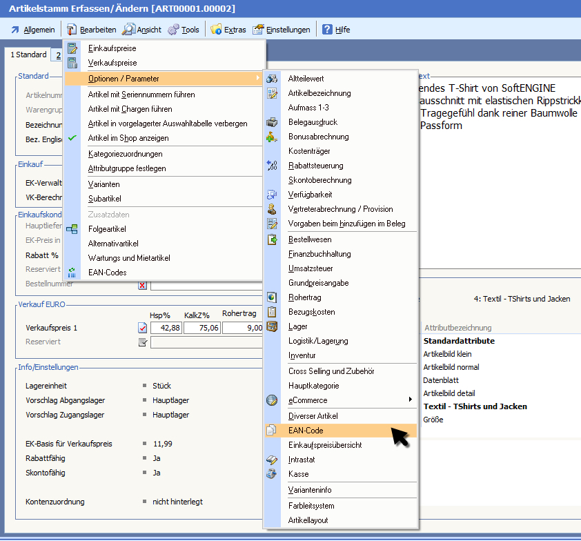The image size is (581, 541).
Task: Toggle the checkbox next to Verkaufspreis 1
Action: pos(142,328)
